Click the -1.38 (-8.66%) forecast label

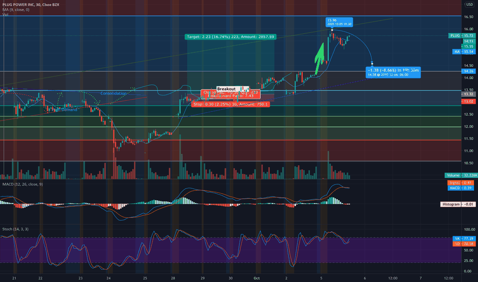[393, 72]
